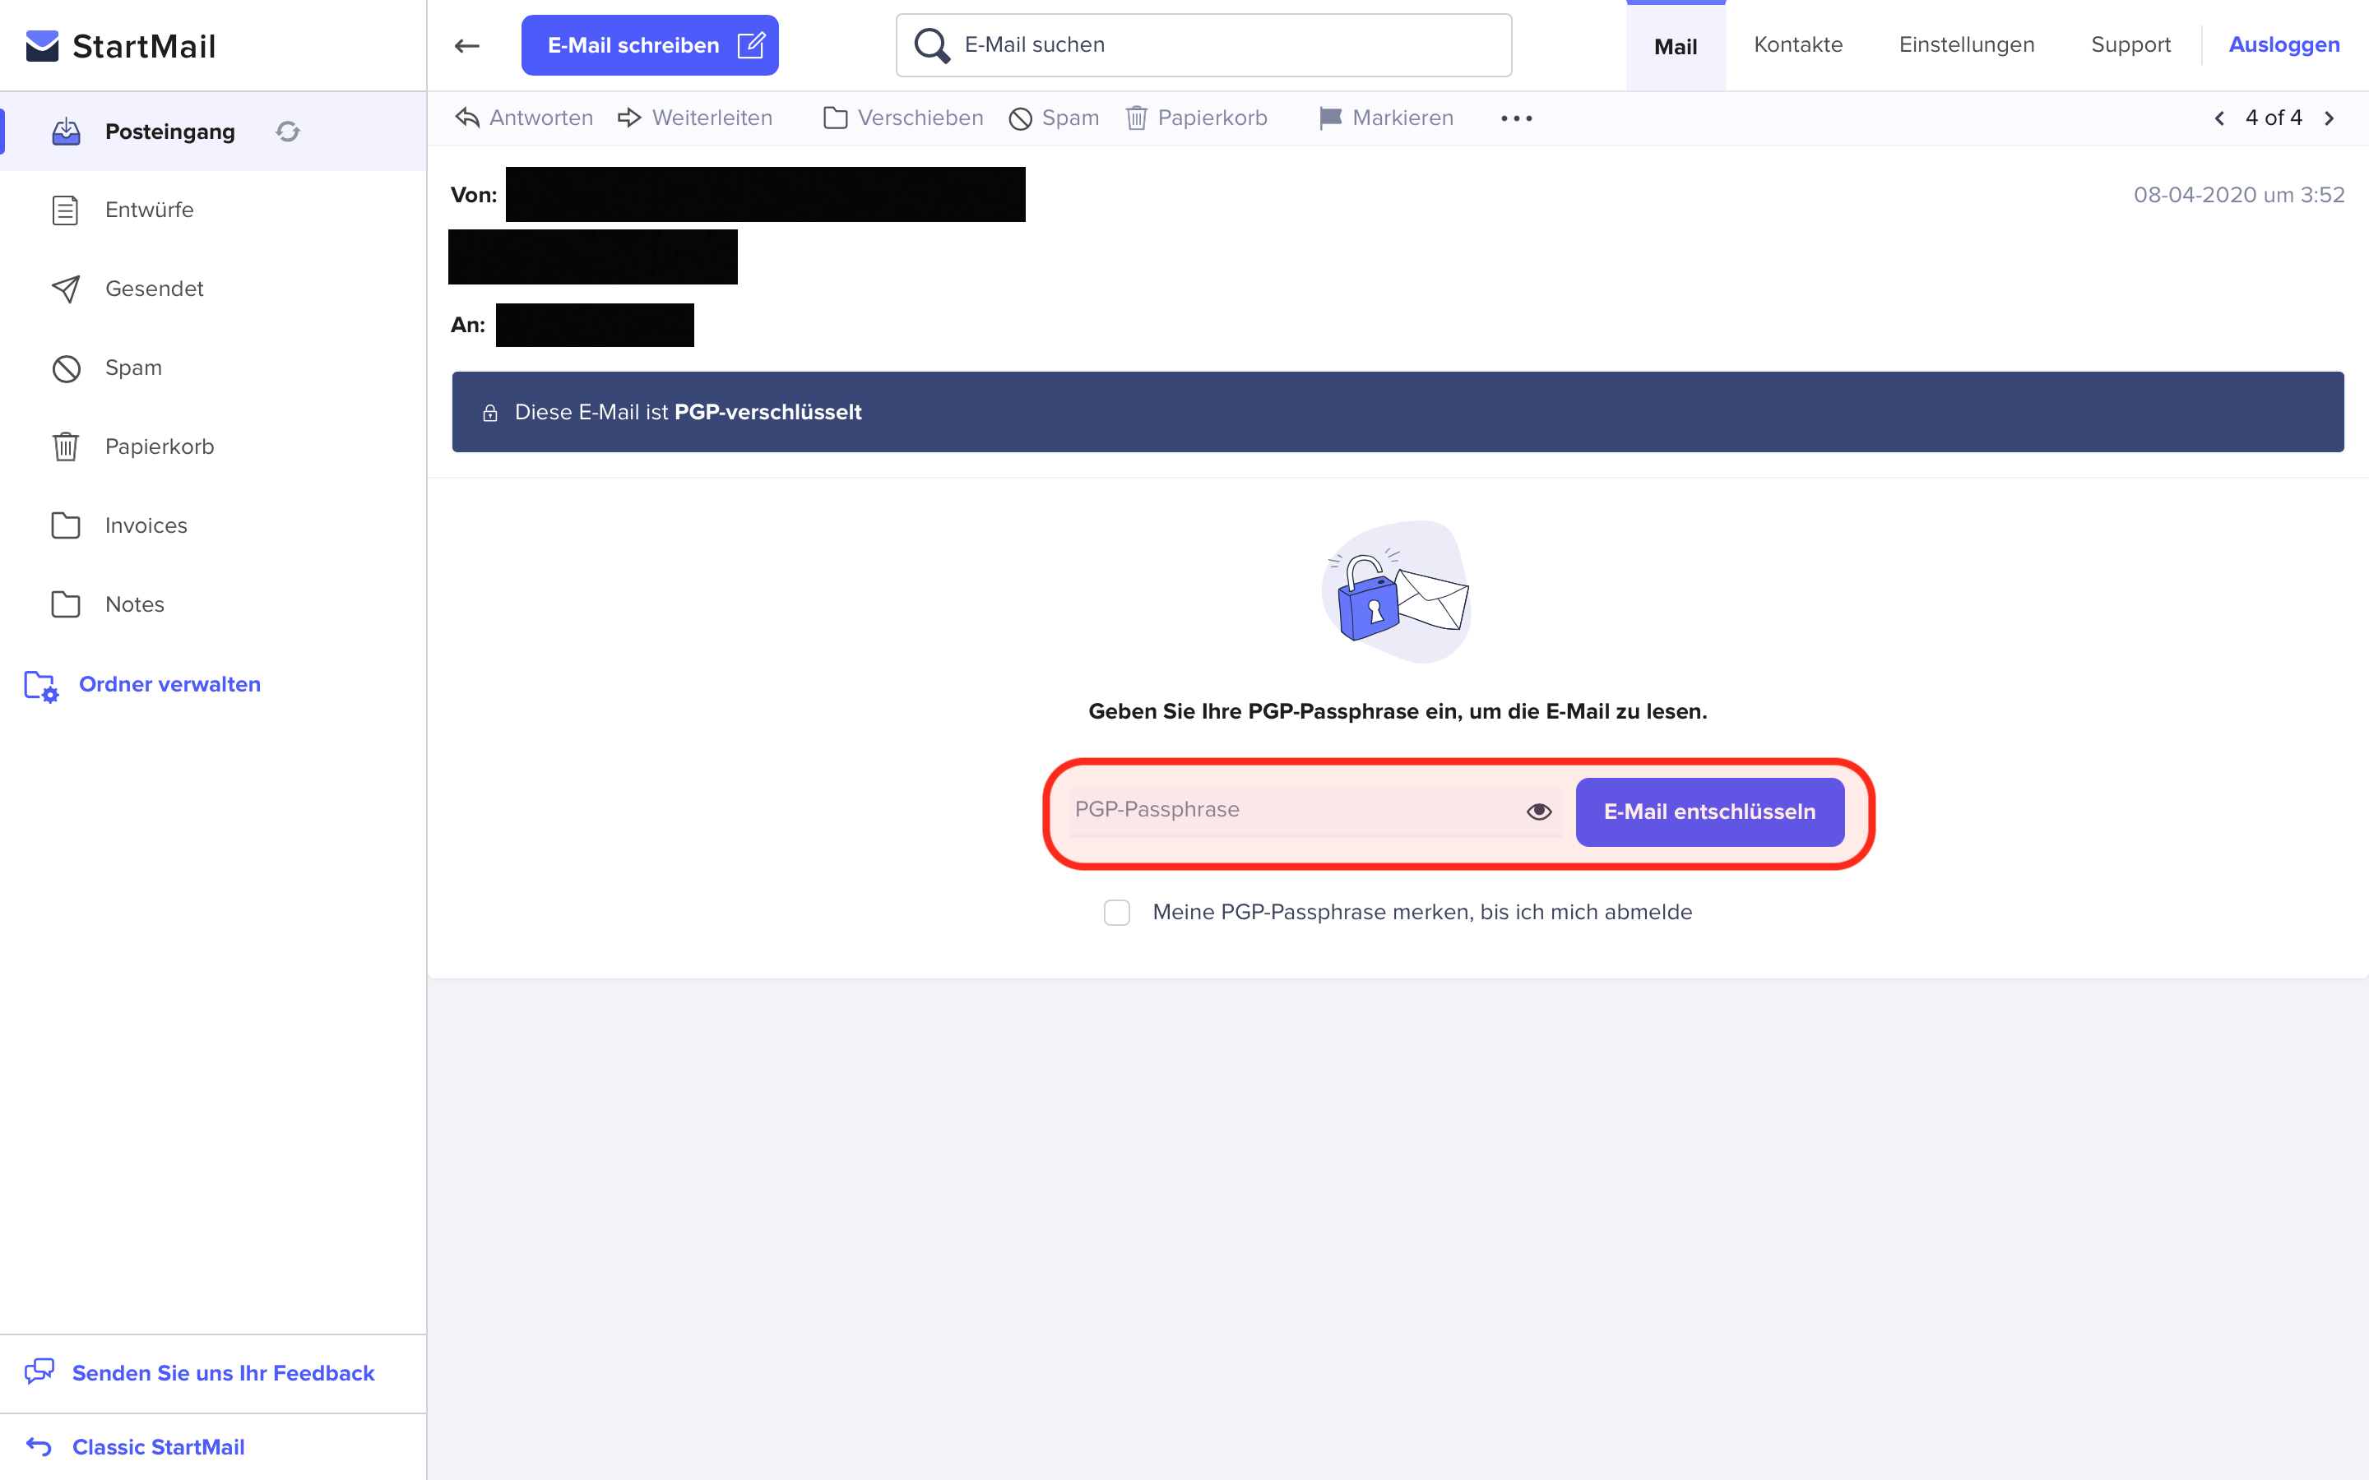Refresh the Posteingang folder
This screenshot has width=2369, height=1480.
click(x=287, y=132)
